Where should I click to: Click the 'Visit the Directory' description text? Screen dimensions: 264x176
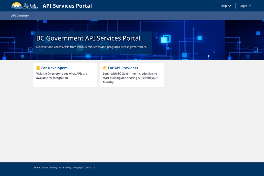(62, 76)
